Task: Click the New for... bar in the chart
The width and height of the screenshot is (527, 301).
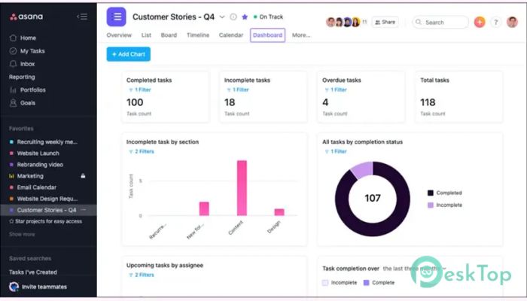Action: (204, 208)
